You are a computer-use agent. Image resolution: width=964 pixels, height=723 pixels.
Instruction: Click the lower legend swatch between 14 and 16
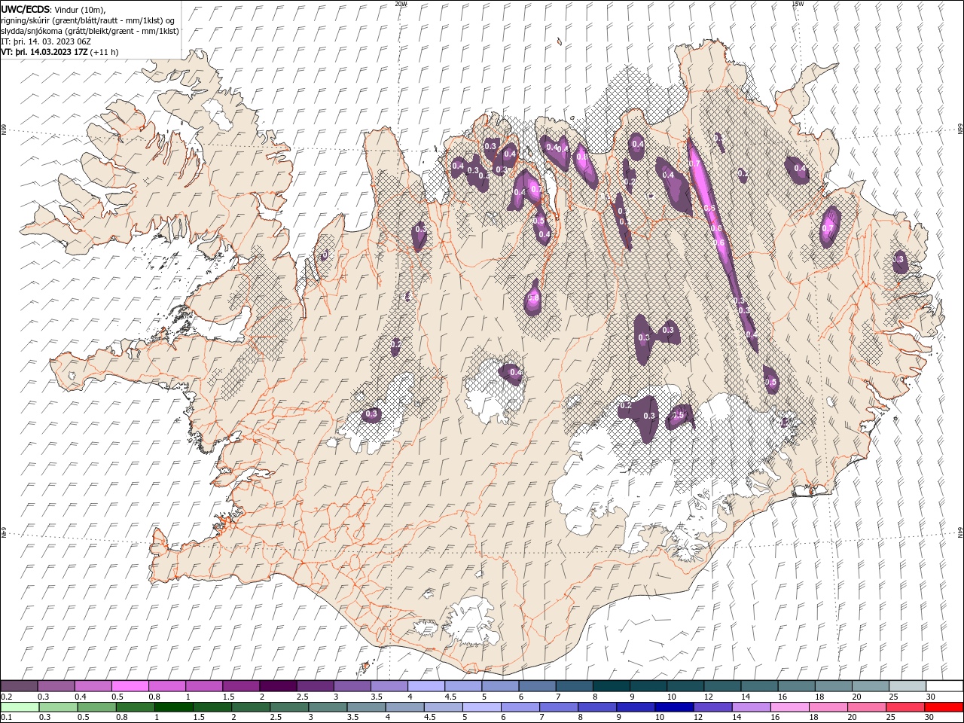[750, 707]
